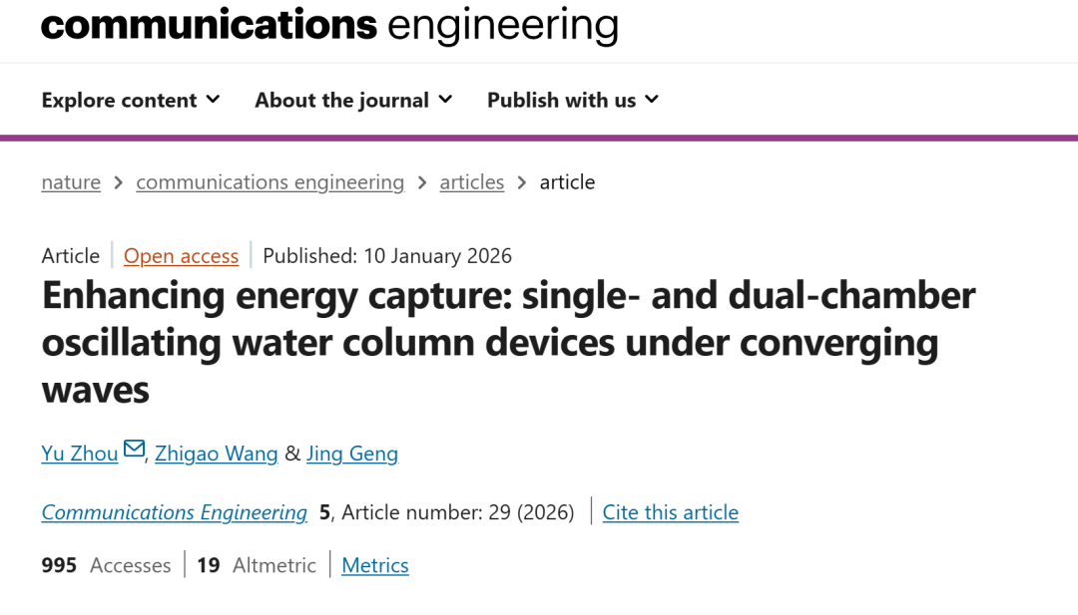Open the About the journal dropdown
The height and width of the screenshot is (615, 1078).
353,100
